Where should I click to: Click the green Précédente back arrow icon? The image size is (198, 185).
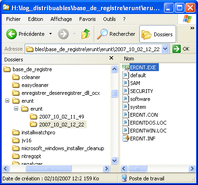click(11, 34)
